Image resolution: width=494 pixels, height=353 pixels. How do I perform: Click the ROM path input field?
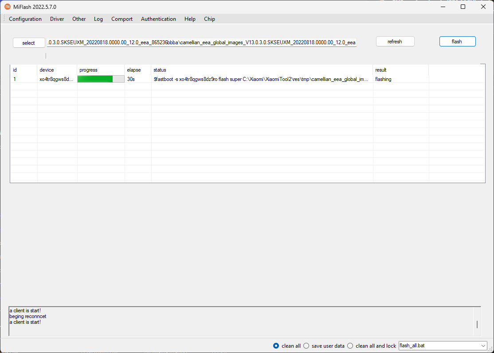[x=202, y=42]
